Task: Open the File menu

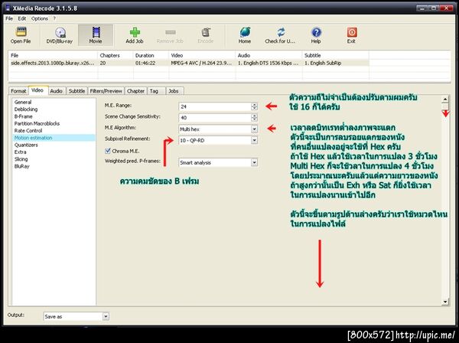Action: [9, 18]
